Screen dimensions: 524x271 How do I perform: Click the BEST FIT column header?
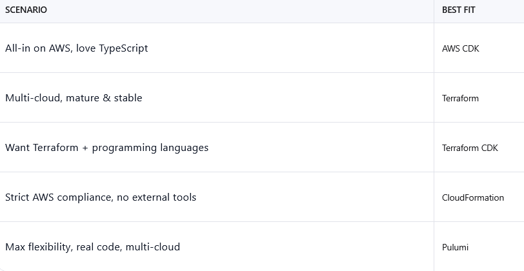[458, 10]
